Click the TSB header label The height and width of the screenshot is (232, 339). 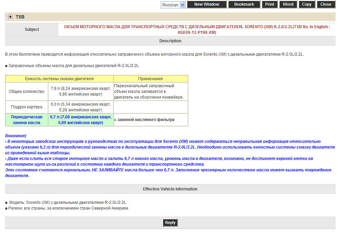tap(20, 17)
